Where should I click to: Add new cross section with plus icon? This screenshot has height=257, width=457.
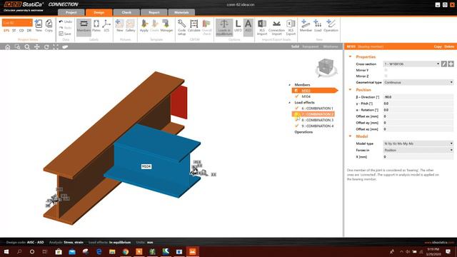[451, 64]
